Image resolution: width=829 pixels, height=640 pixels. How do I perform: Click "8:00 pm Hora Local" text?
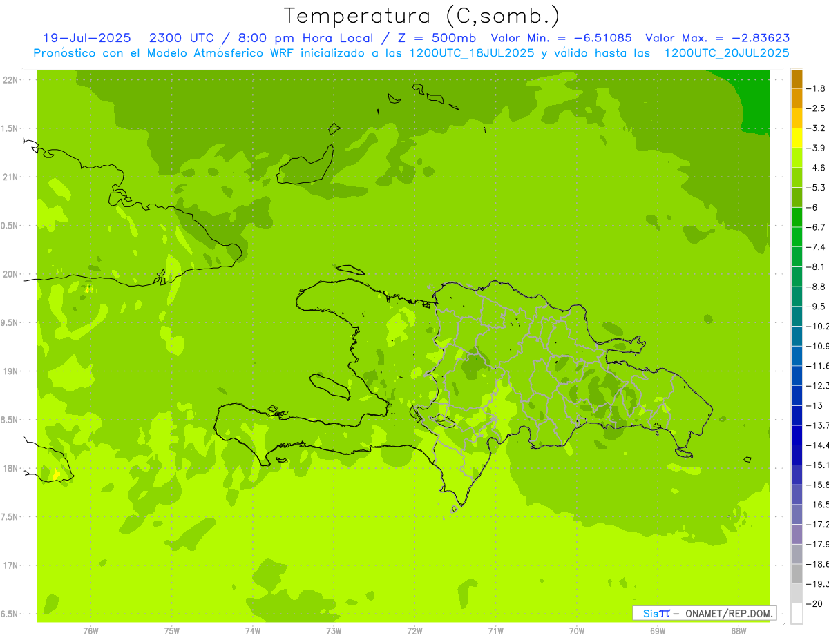(307, 39)
